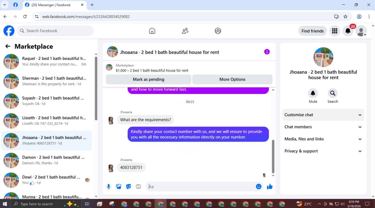The height and width of the screenshot is (208, 375).
Task: Click Jhoaana's avatar beside the requirements message
Action: click(x=111, y=120)
